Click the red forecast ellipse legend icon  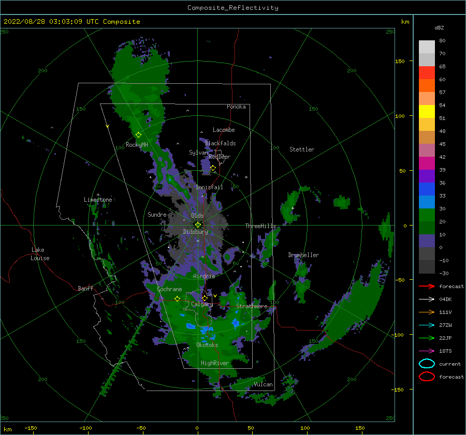click(427, 377)
